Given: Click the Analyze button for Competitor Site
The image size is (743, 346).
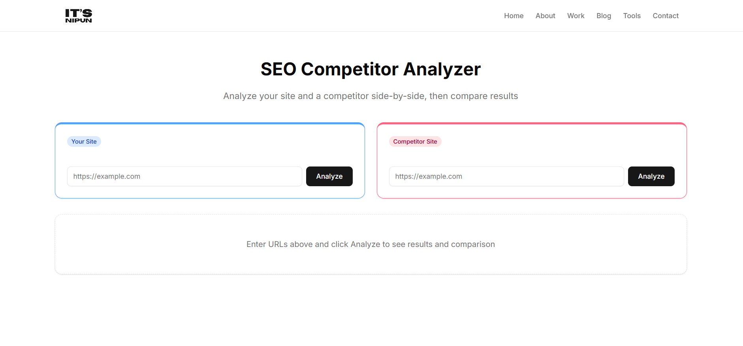Looking at the screenshot, I should (x=651, y=176).
